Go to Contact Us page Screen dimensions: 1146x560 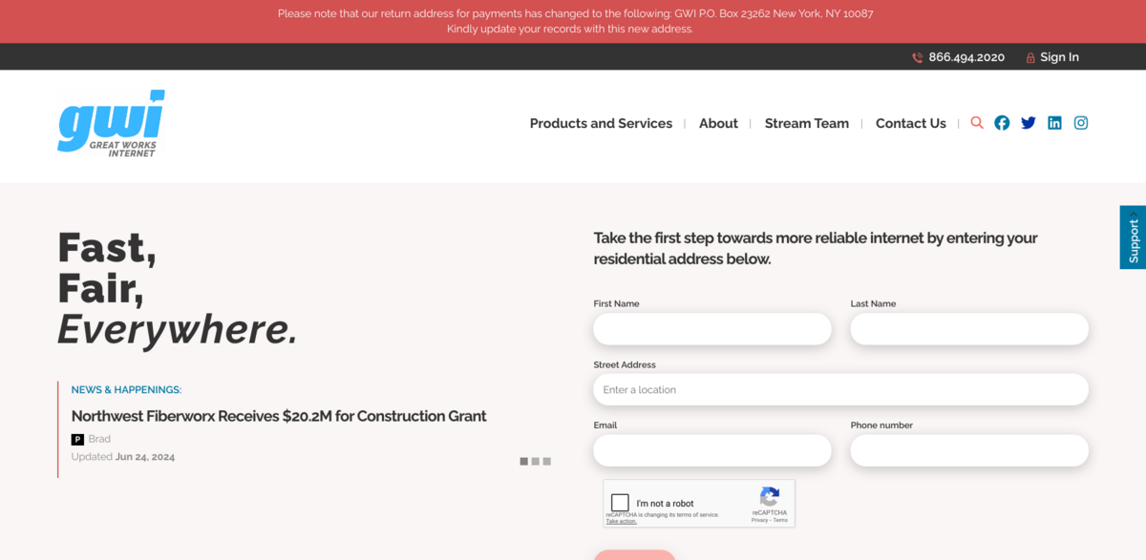point(910,123)
